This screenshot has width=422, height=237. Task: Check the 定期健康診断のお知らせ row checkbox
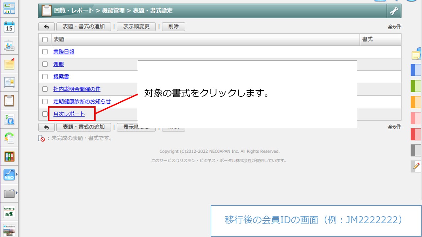[x=45, y=102]
